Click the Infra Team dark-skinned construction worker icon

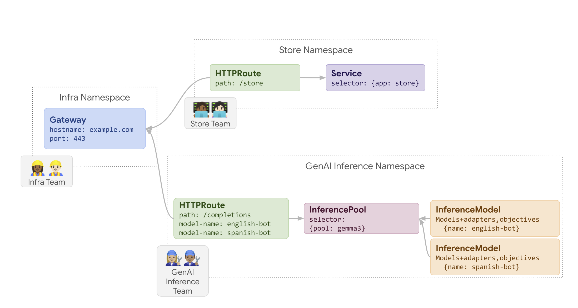point(38,168)
